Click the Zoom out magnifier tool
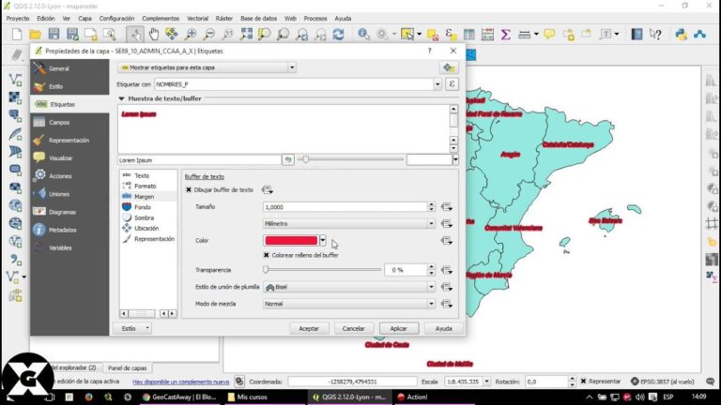721x405 pixels. [209, 34]
